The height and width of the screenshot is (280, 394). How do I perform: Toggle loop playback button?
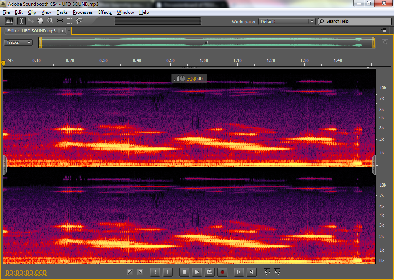(x=209, y=272)
